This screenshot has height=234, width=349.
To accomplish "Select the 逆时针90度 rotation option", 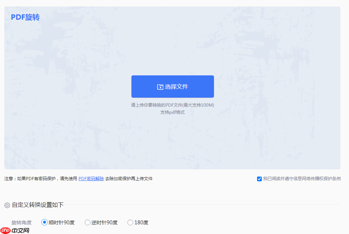I will [88, 223].
